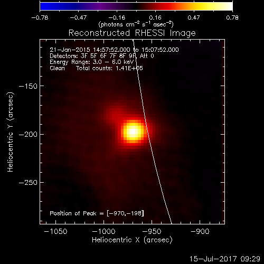Click the X-axis tick label -1000

tap(103, 231)
